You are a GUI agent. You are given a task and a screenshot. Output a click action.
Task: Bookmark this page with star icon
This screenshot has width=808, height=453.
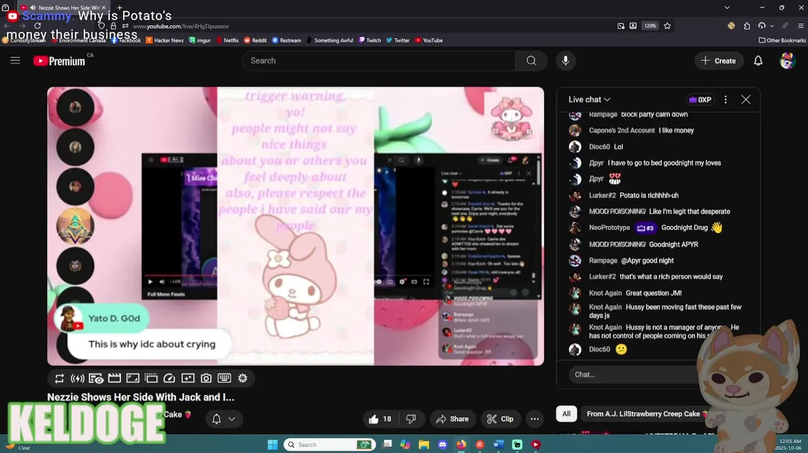pyautogui.click(x=668, y=26)
